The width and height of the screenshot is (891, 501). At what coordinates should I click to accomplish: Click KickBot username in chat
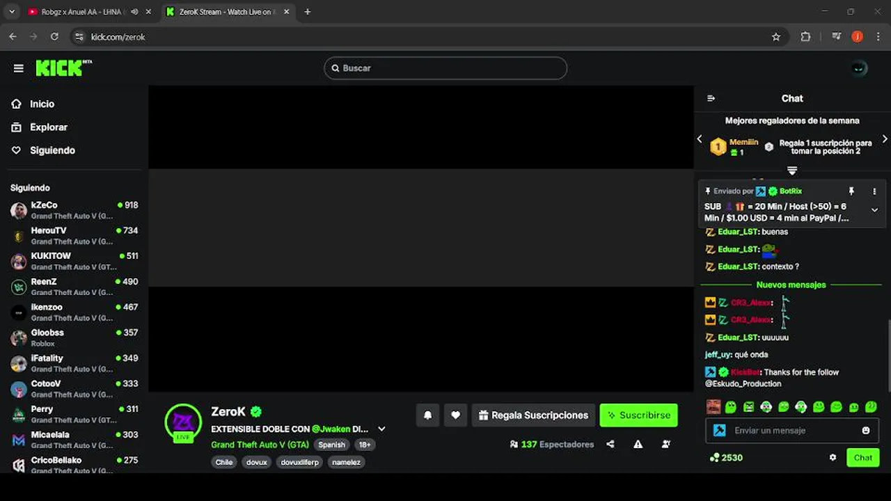tap(745, 372)
